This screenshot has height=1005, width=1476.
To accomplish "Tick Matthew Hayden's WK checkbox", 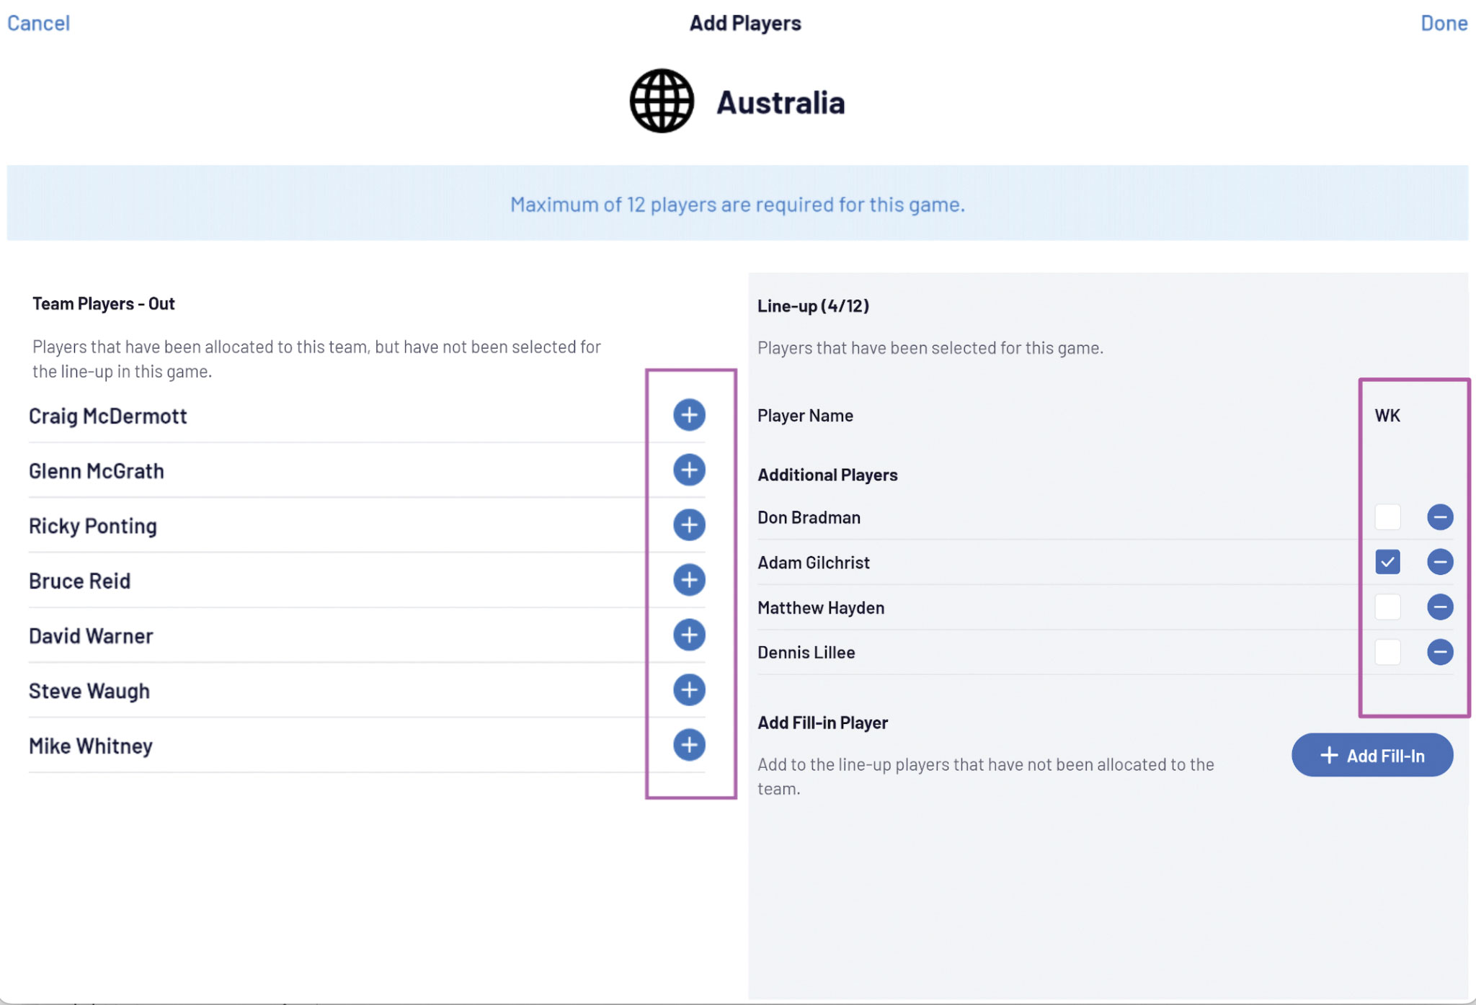I will pyautogui.click(x=1387, y=607).
